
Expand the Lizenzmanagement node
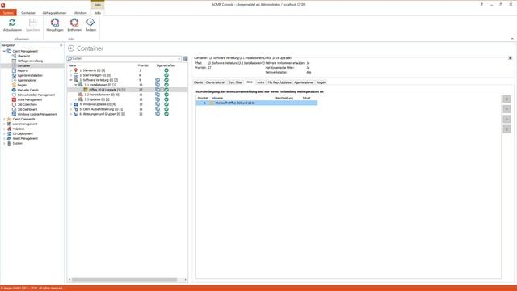point(4,124)
